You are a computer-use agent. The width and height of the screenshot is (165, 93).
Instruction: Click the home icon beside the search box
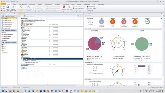pyautogui.click(x=24, y=16)
